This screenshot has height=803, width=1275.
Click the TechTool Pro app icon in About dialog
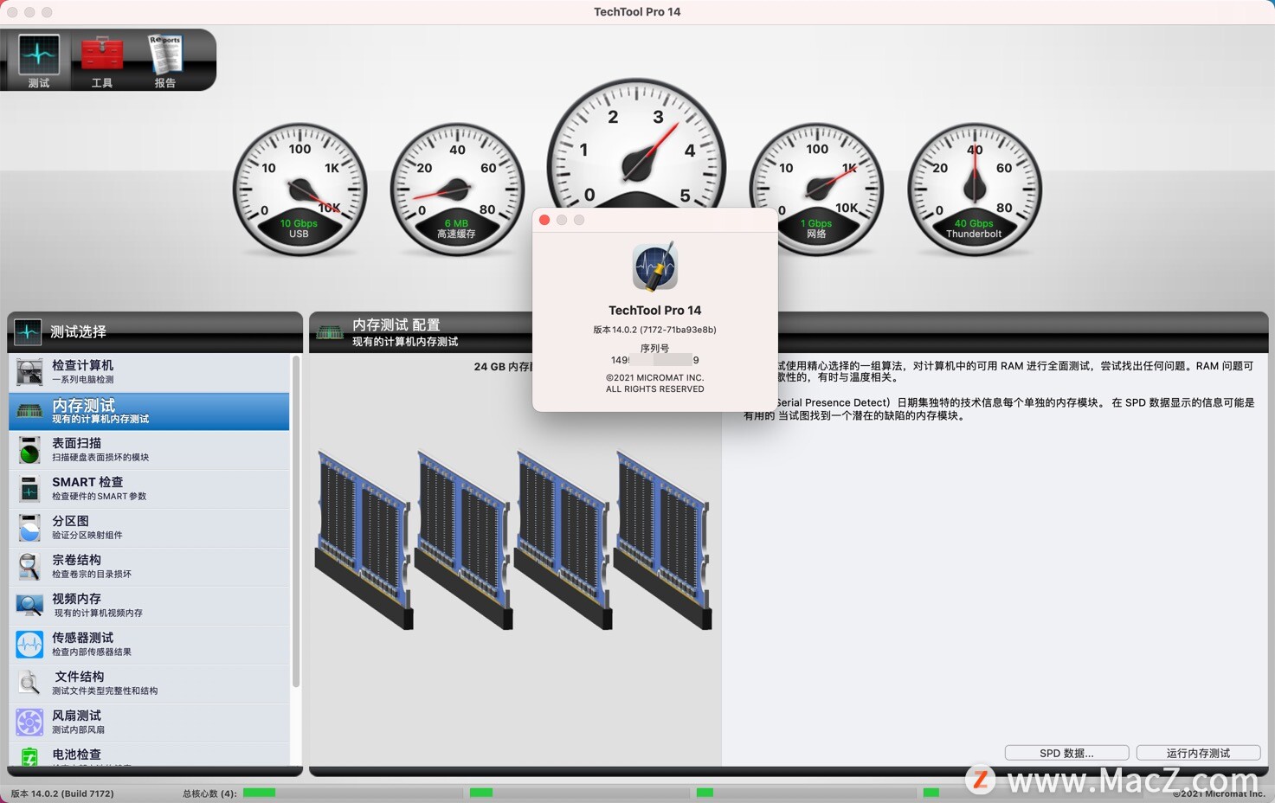pos(655,266)
